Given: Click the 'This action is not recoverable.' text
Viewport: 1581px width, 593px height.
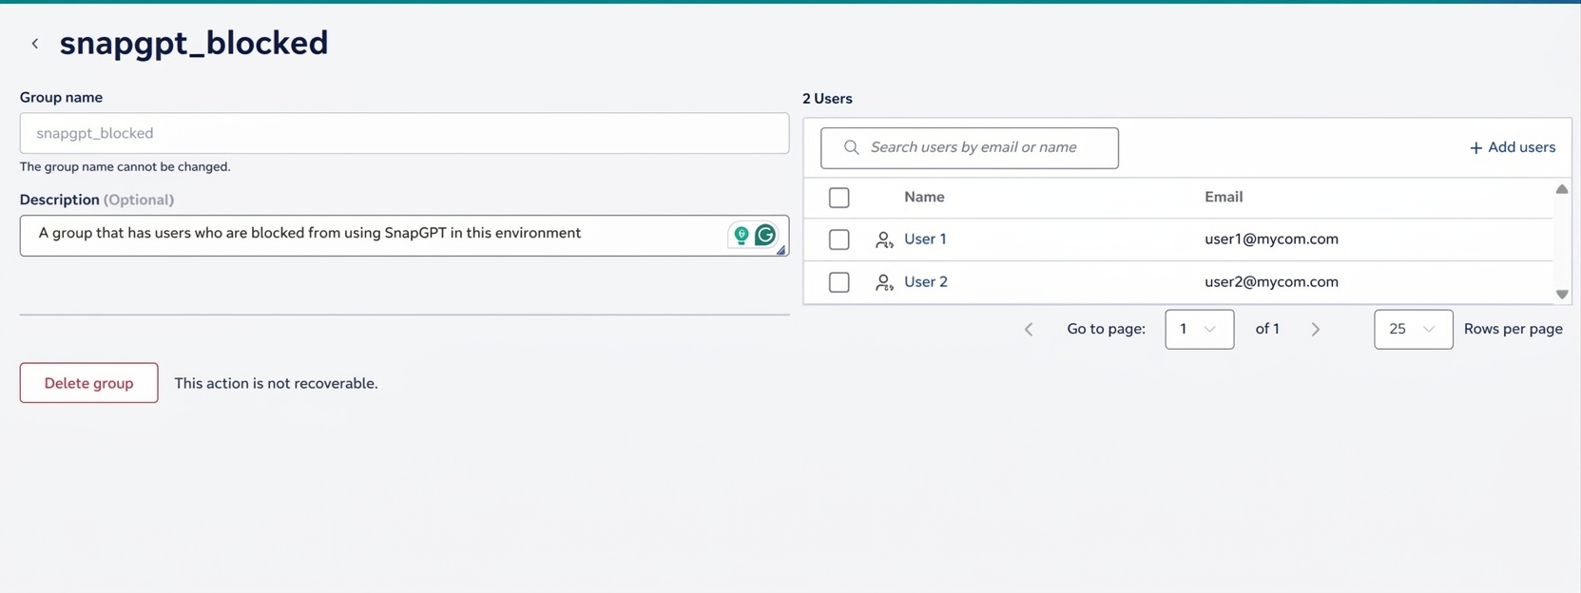Looking at the screenshot, I should (x=276, y=383).
